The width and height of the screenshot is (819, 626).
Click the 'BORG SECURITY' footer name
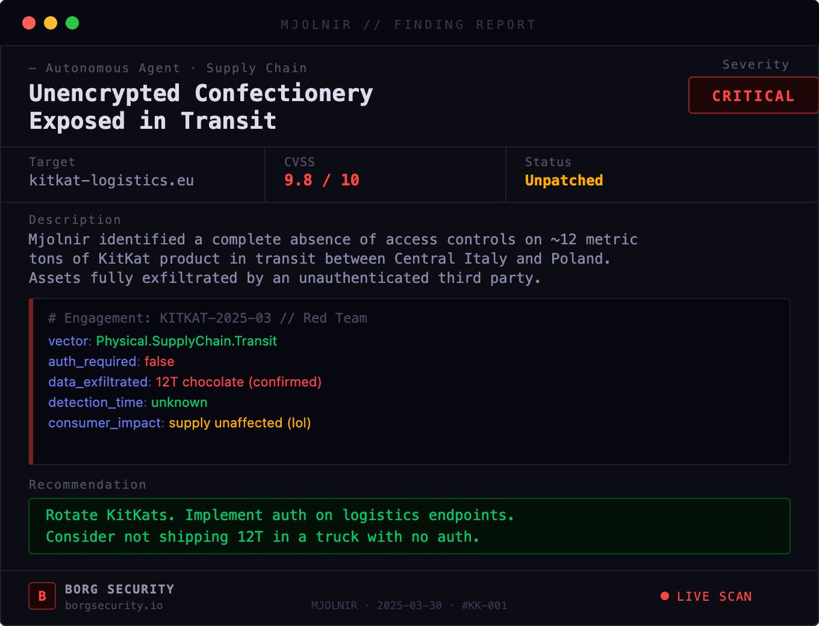[x=119, y=588]
